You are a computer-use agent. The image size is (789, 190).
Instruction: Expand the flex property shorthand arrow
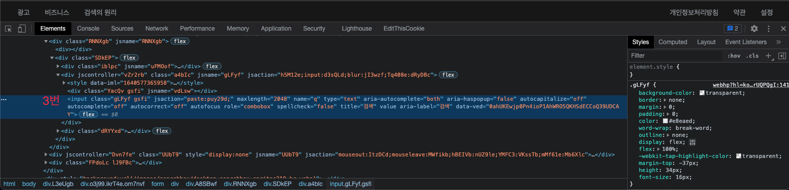point(658,149)
